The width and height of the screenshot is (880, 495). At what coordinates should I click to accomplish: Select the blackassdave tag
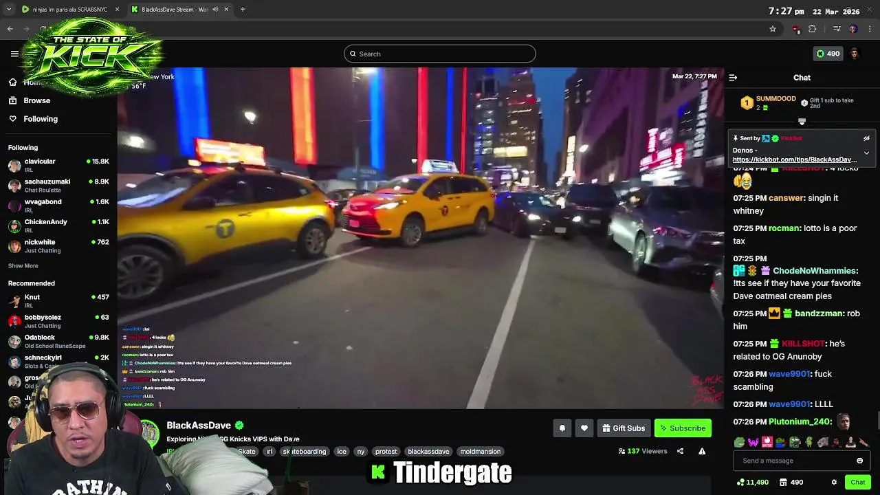point(428,452)
